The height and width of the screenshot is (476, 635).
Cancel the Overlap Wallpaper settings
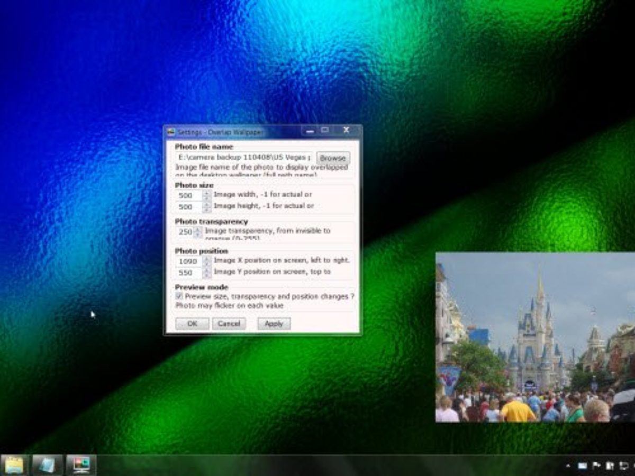coord(229,324)
